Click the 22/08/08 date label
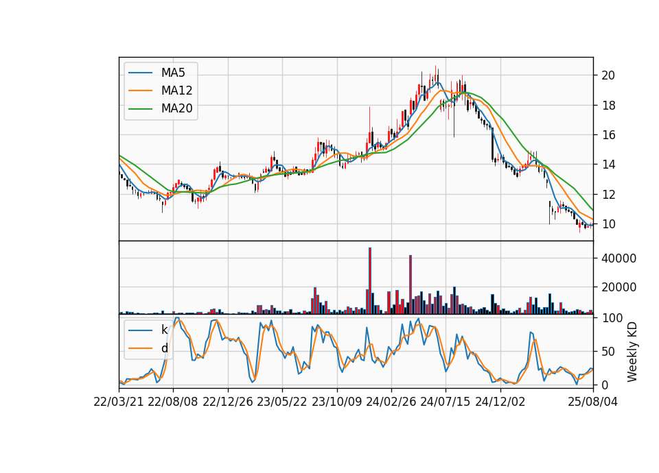Screen dimensions: 659x473 (x=173, y=402)
